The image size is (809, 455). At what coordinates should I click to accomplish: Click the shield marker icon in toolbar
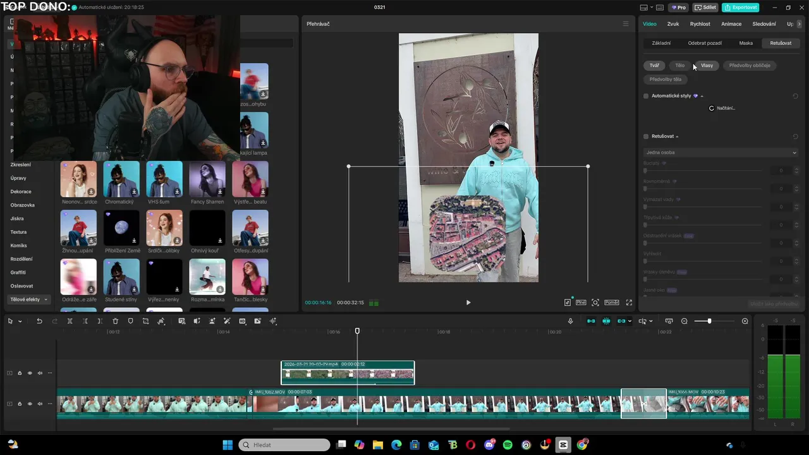pos(130,321)
